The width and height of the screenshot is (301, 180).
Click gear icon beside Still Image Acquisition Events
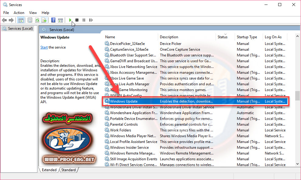pyautogui.click(x=107, y=159)
